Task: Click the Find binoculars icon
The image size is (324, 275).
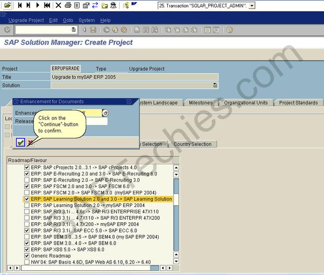Action: [x=146, y=30]
